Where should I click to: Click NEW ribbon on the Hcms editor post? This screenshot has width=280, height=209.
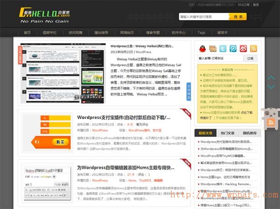point(186,163)
